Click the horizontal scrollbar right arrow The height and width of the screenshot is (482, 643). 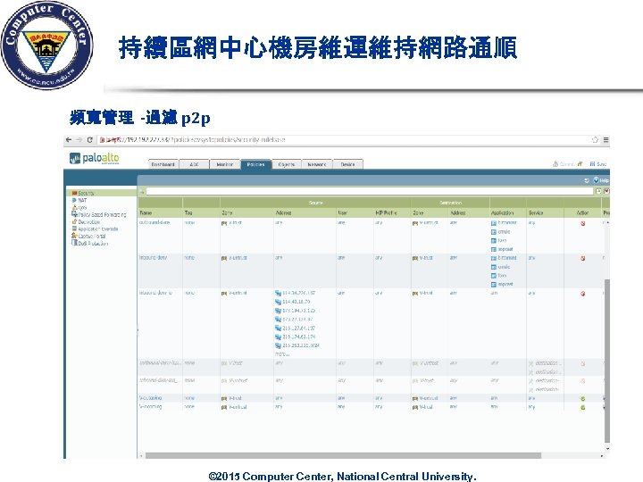click(x=602, y=455)
